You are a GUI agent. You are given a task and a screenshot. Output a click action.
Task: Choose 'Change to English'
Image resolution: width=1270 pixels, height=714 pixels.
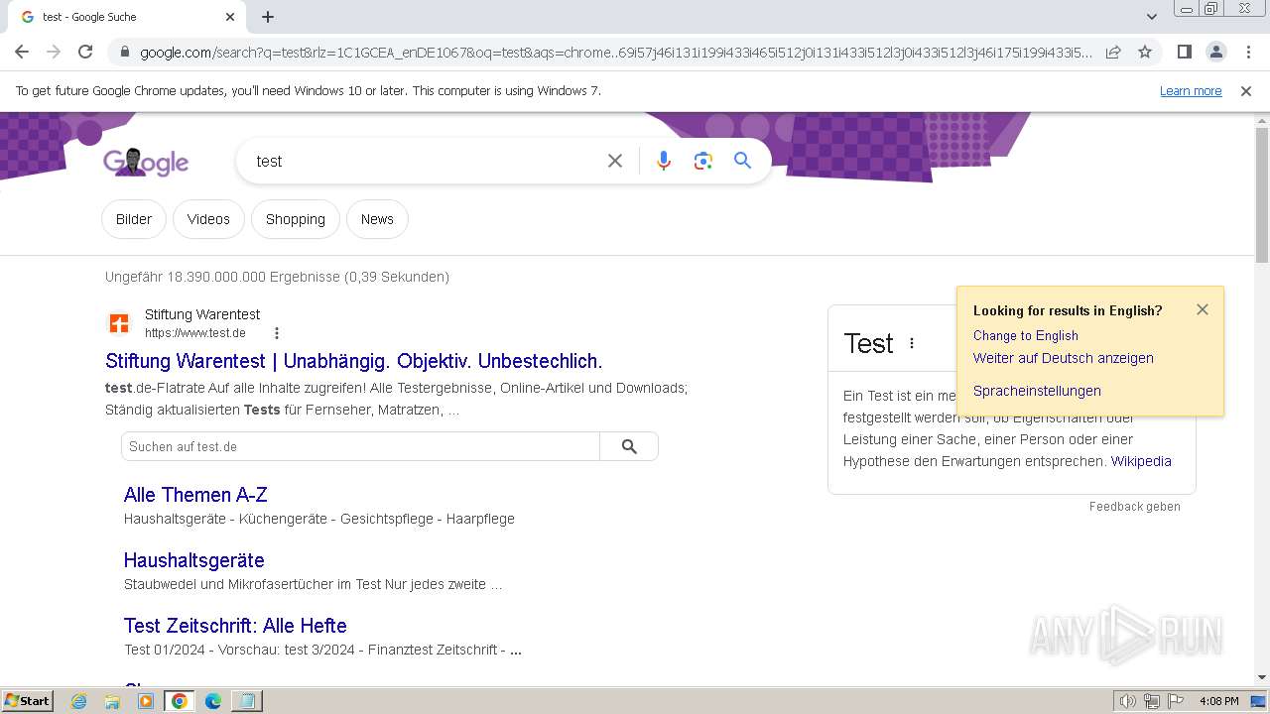pyautogui.click(x=1026, y=335)
